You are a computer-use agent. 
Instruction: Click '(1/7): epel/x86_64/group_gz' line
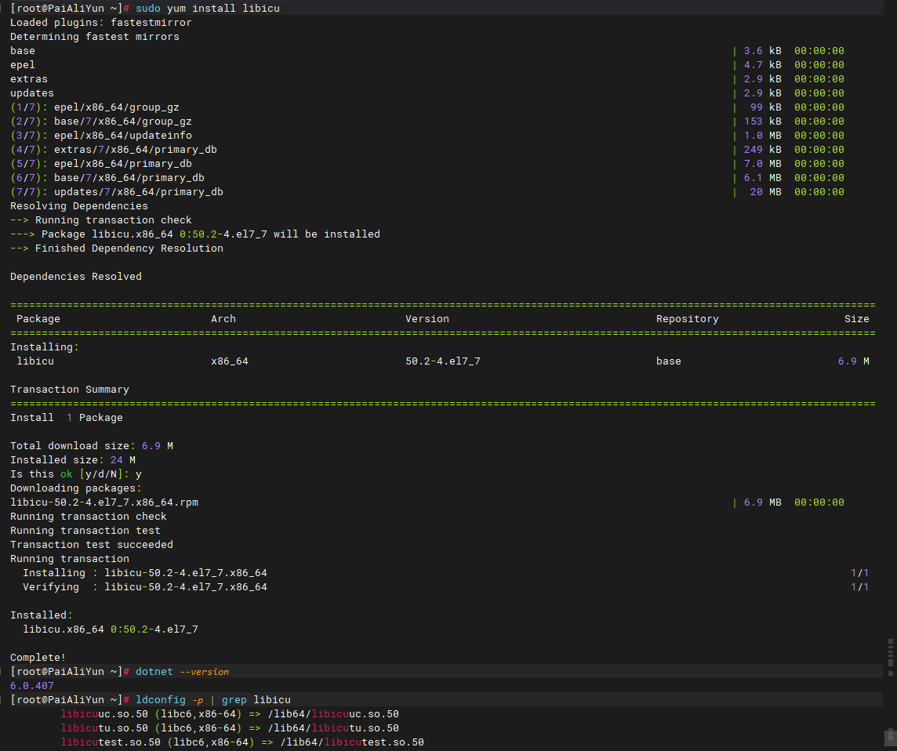point(94,107)
